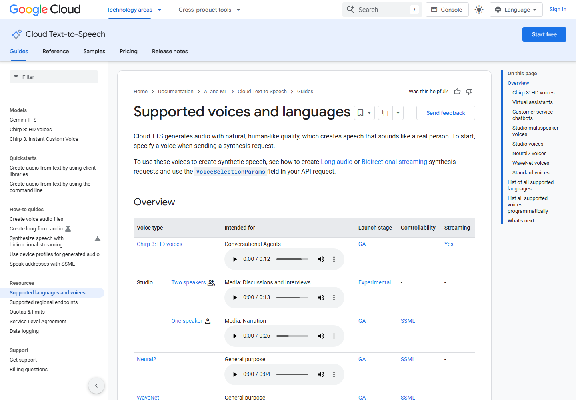Open the Chirp 3: HD voices table link
This screenshot has height=400, width=576.
coord(160,244)
